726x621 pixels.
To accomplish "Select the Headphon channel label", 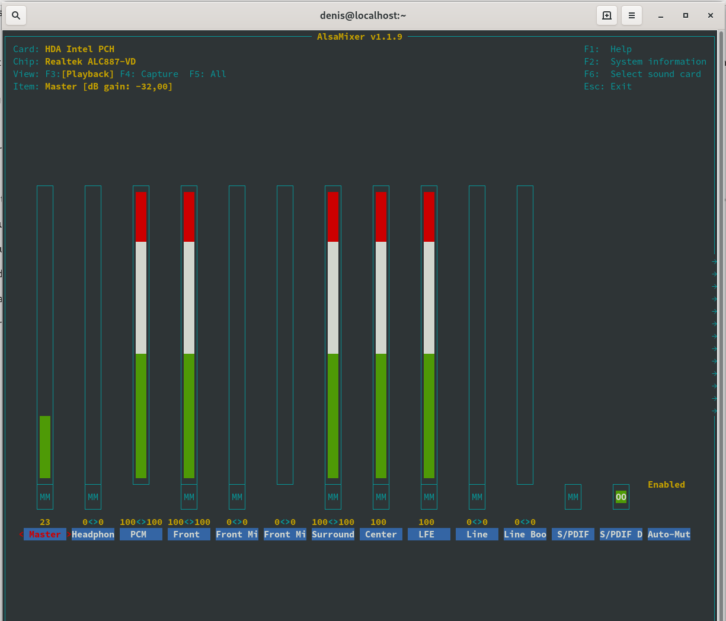I will pyautogui.click(x=93, y=534).
